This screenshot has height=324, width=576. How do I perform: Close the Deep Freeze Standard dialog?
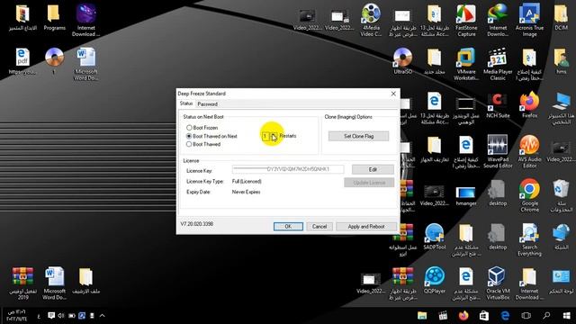click(393, 94)
